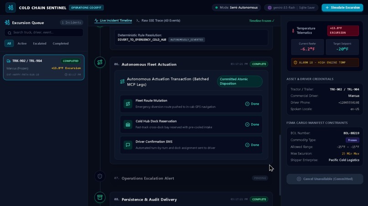
Task: Select the Escalated queue filter
Action: (39, 44)
